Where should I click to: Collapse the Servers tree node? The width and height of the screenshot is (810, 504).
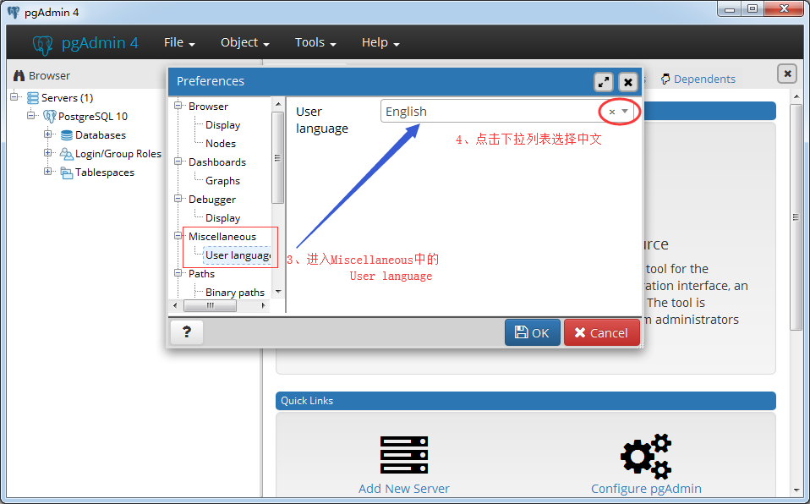[x=14, y=96]
